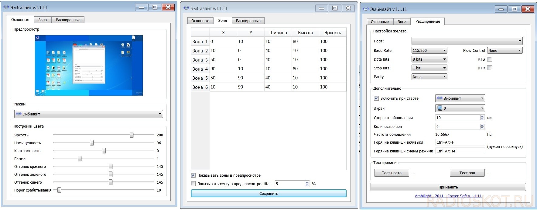Expand the Baud Rate 115.200 dropdown
Screen dimensions: 537x210
(429, 51)
